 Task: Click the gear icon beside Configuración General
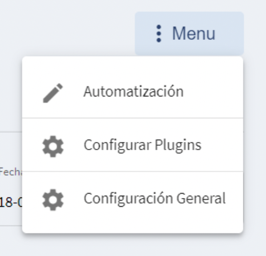click(x=53, y=200)
